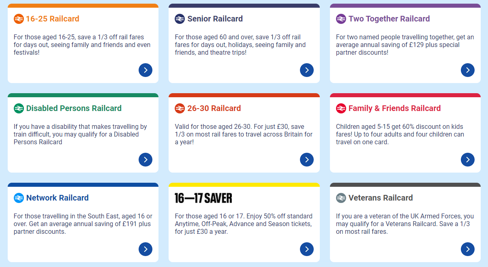Click the 16-17 Saver arrow button

[307, 249]
